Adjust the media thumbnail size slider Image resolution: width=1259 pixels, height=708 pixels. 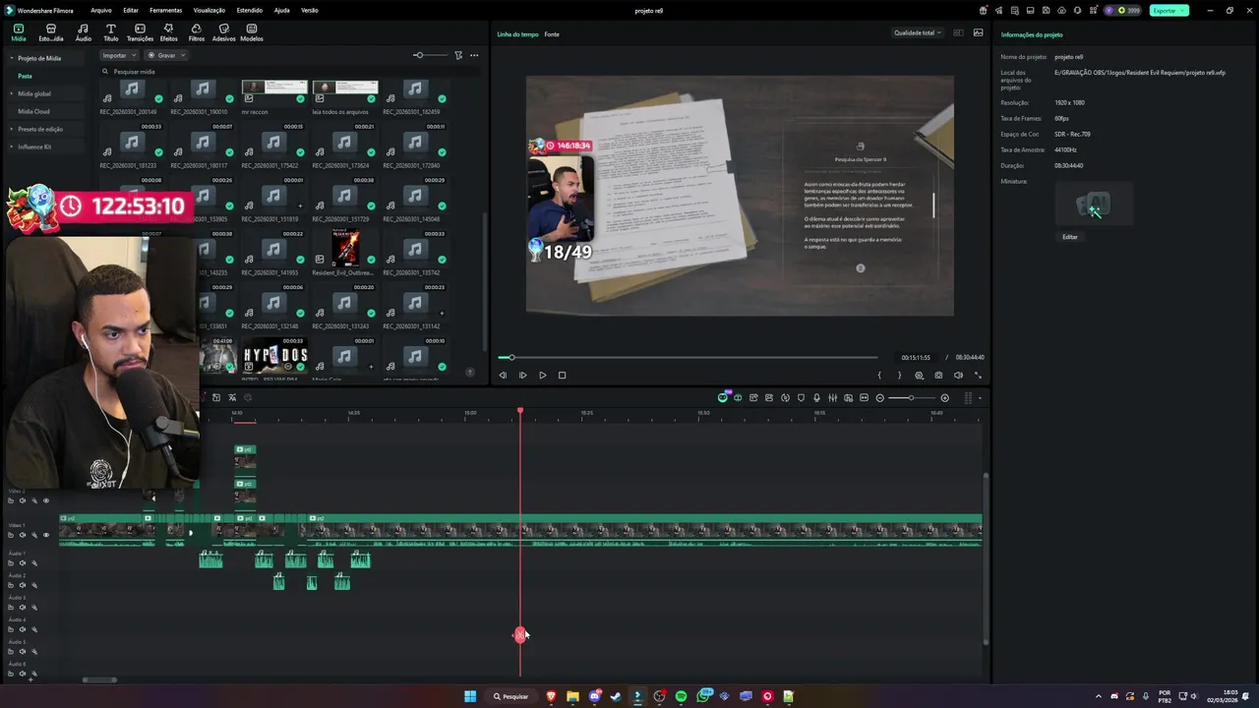pyautogui.click(x=430, y=55)
